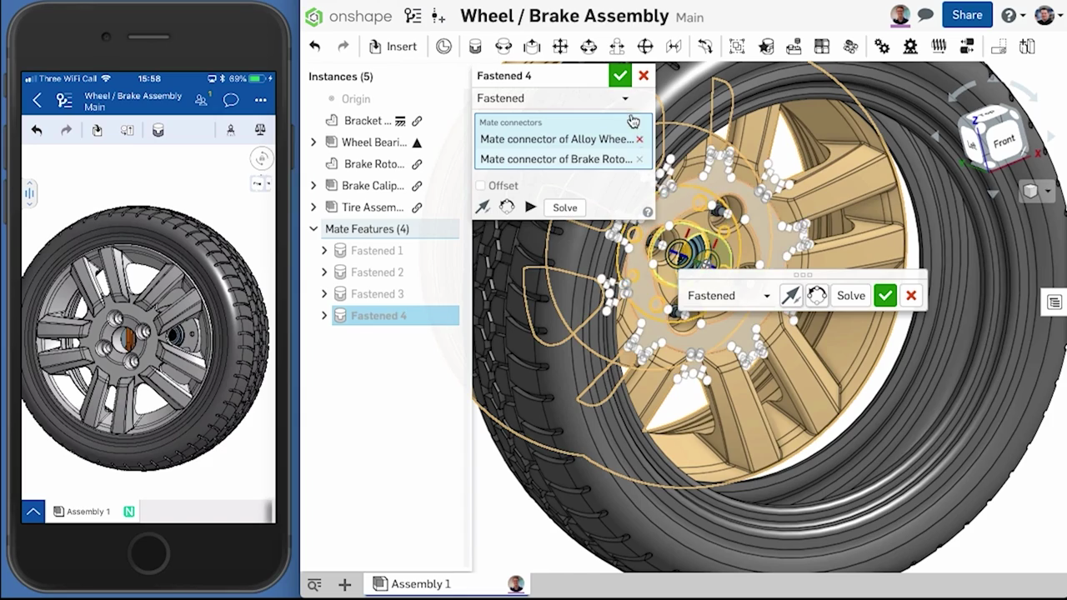Remove the Brake Rotor mate connector

point(639,159)
